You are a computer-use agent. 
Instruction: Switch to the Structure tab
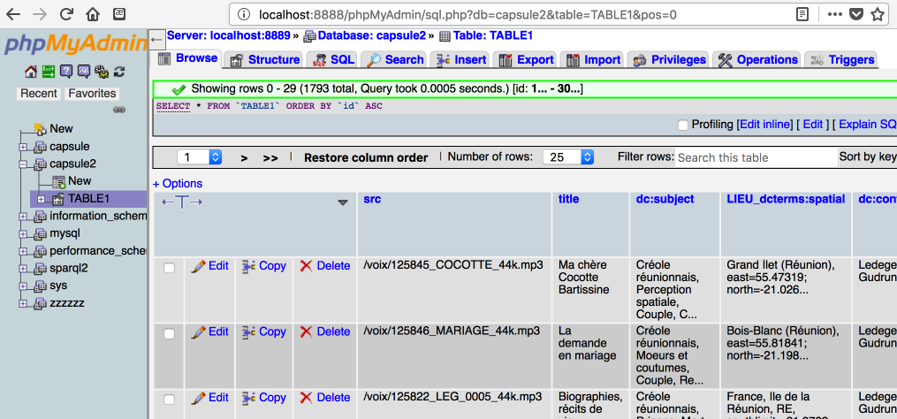[265, 59]
